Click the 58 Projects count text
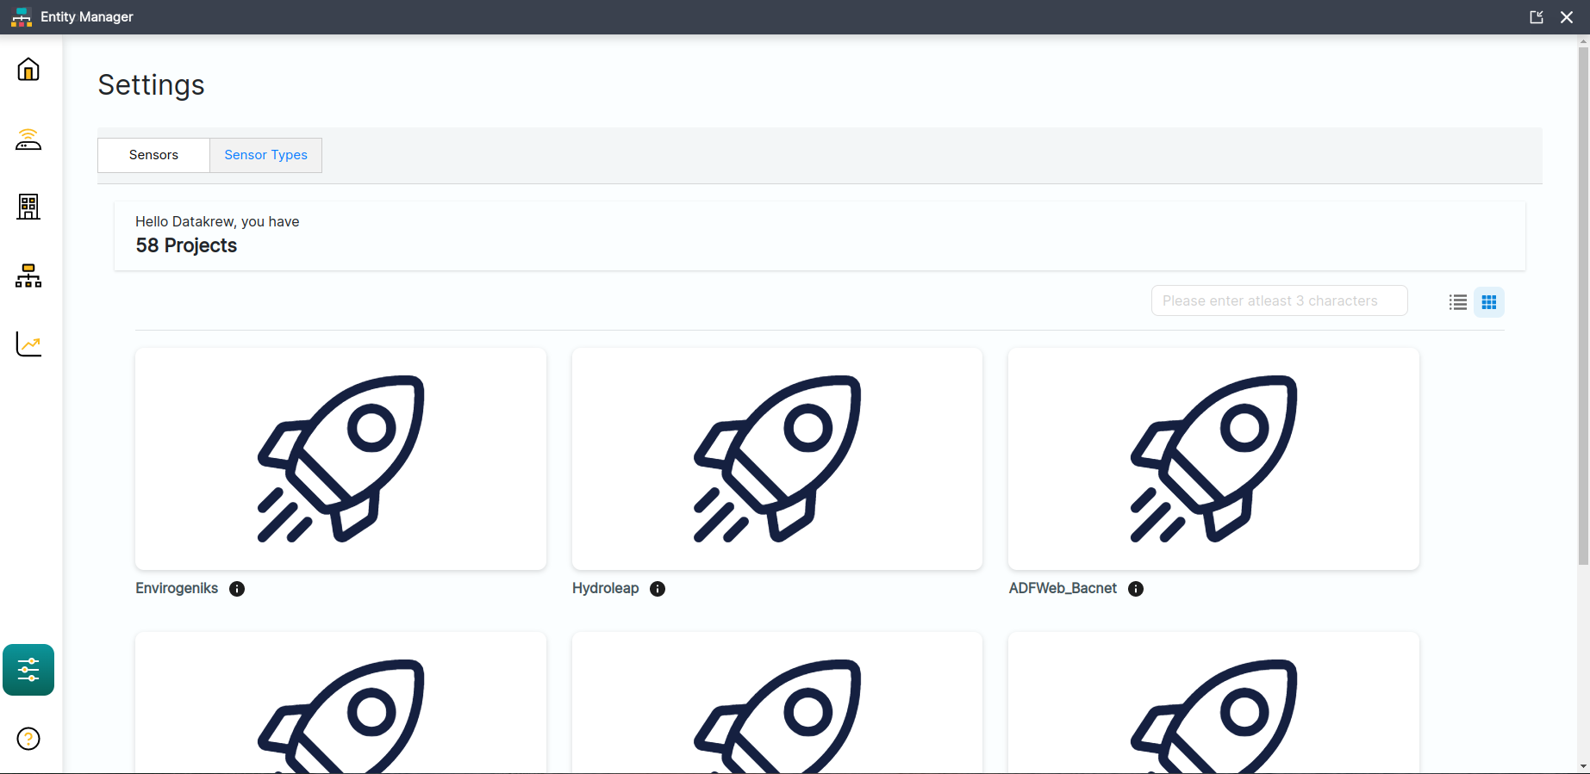Viewport: 1590px width, 774px height. [x=186, y=245]
